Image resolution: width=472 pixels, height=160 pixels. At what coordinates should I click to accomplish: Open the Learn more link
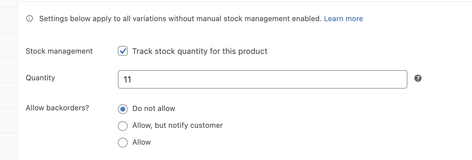[343, 19]
